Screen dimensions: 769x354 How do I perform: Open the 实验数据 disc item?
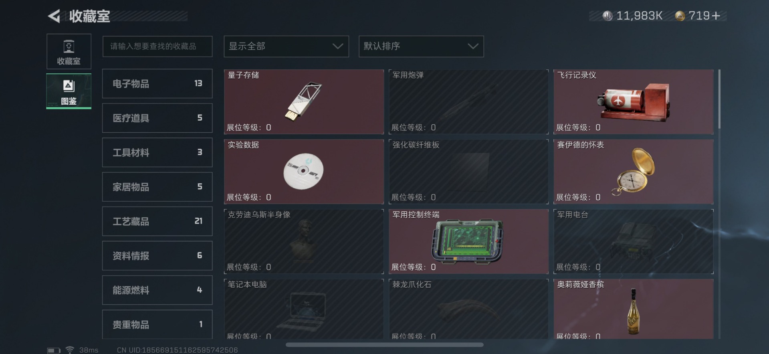tap(304, 172)
